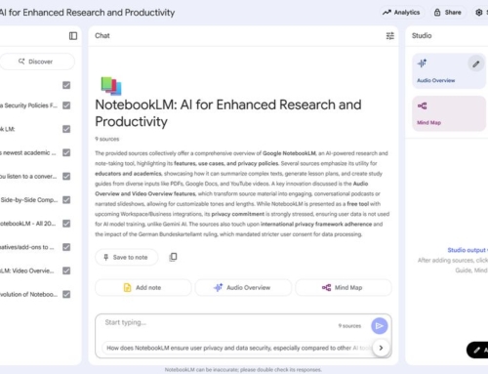Open the 'otebookLM - All 20...' source

28,224
